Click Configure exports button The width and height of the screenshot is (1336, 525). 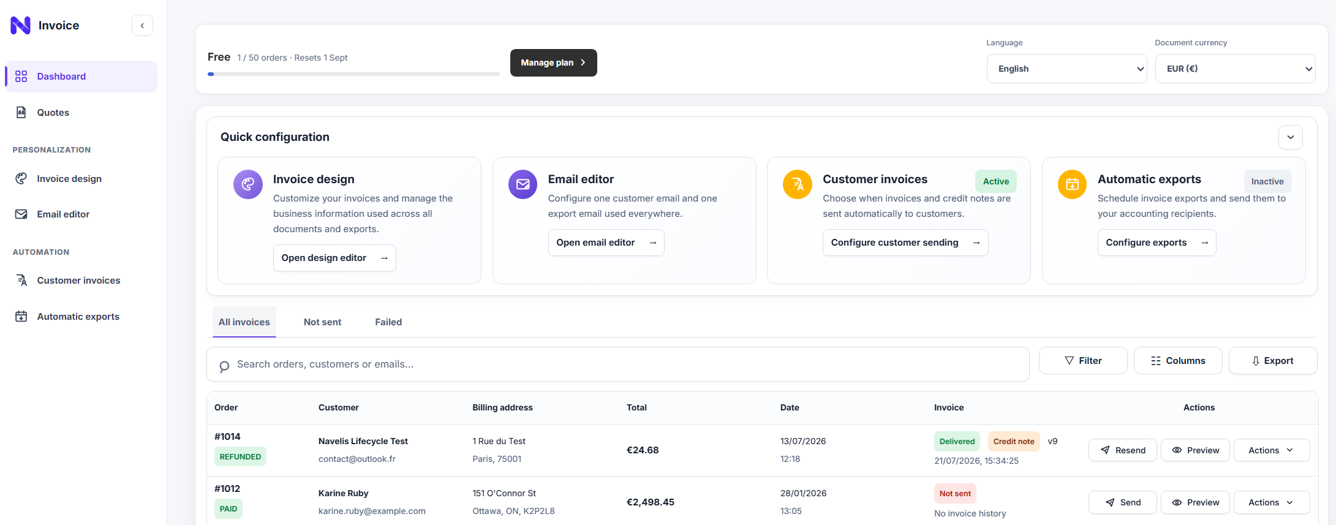click(1157, 243)
